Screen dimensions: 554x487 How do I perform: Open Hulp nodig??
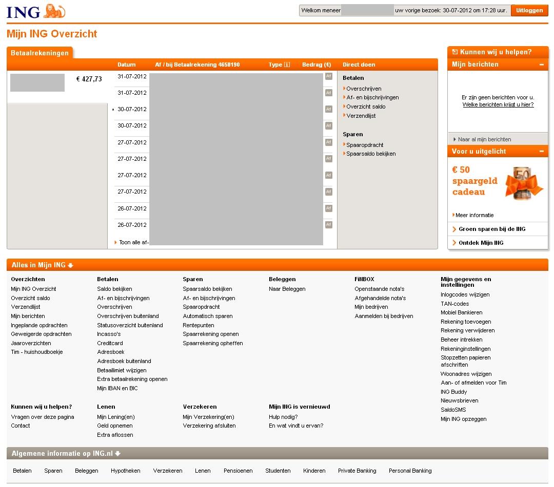(x=283, y=417)
